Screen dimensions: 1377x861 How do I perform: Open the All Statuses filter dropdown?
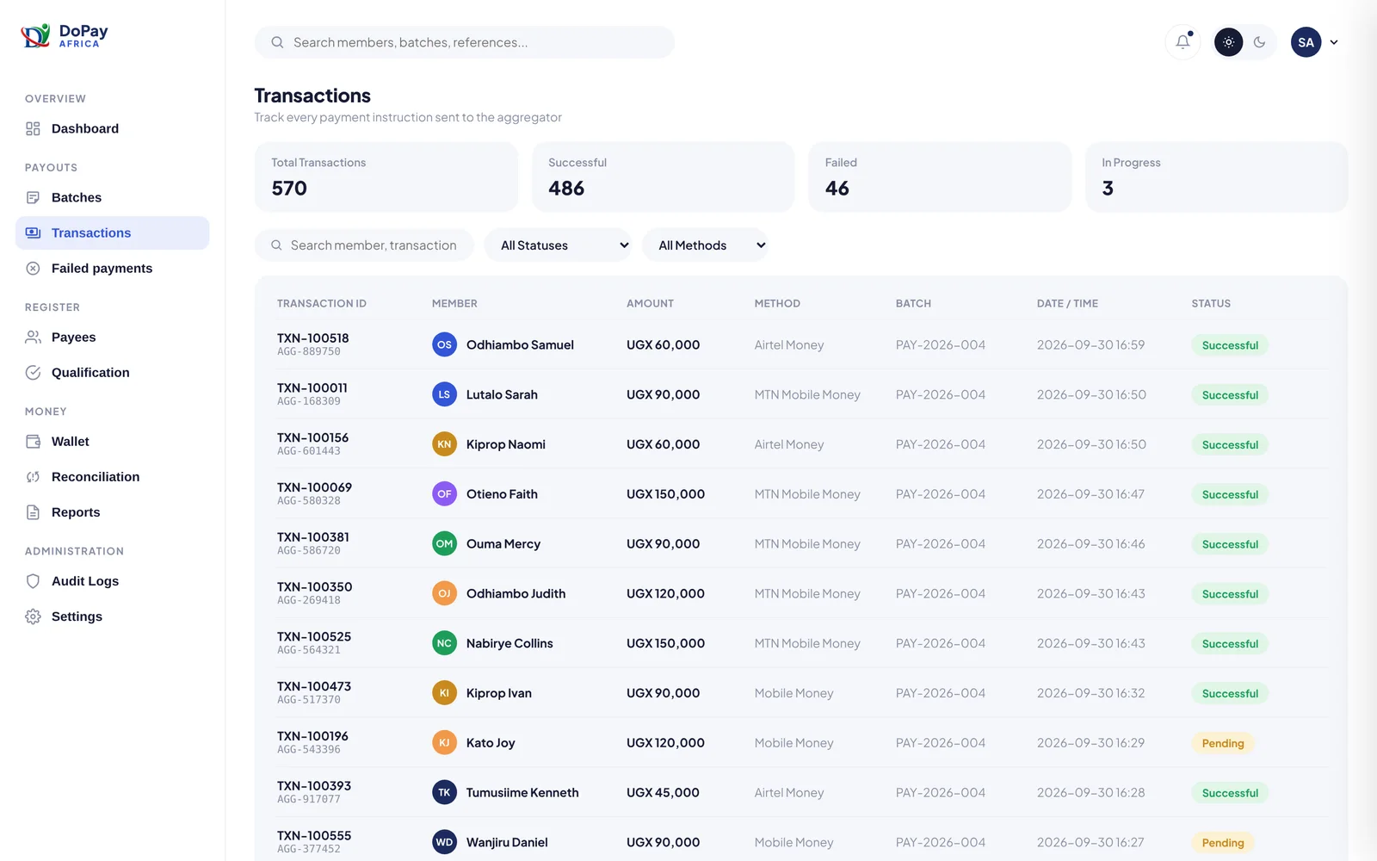pyautogui.click(x=558, y=245)
